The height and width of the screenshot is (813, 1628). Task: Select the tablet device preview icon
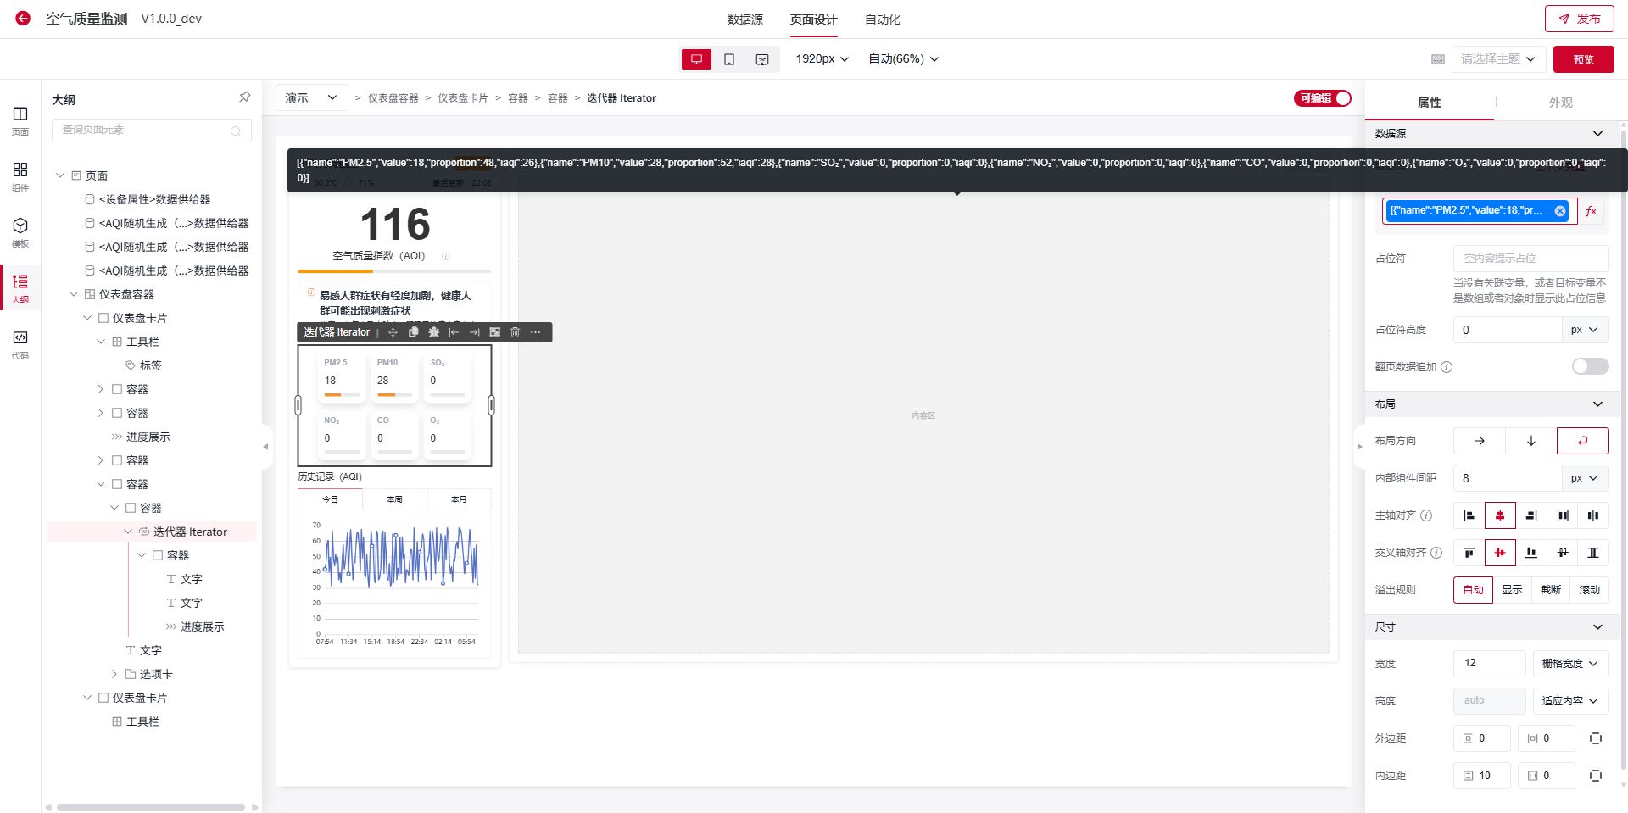pos(729,59)
